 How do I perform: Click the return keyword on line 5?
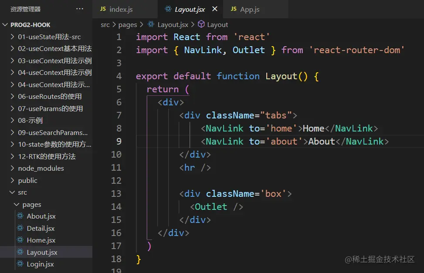tap(163, 89)
